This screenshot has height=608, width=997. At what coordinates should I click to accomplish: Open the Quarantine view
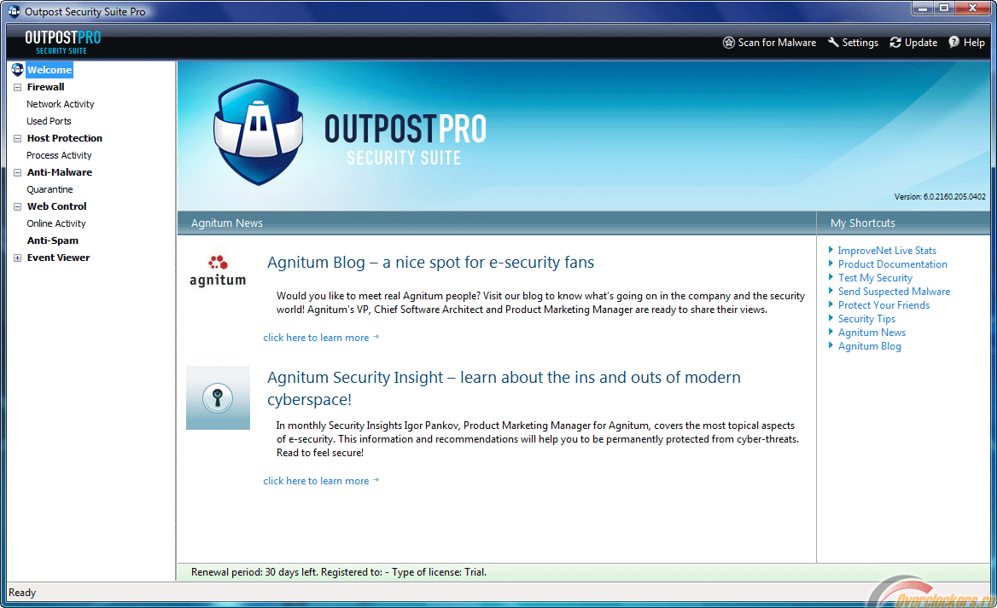click(x=50, y=189)
